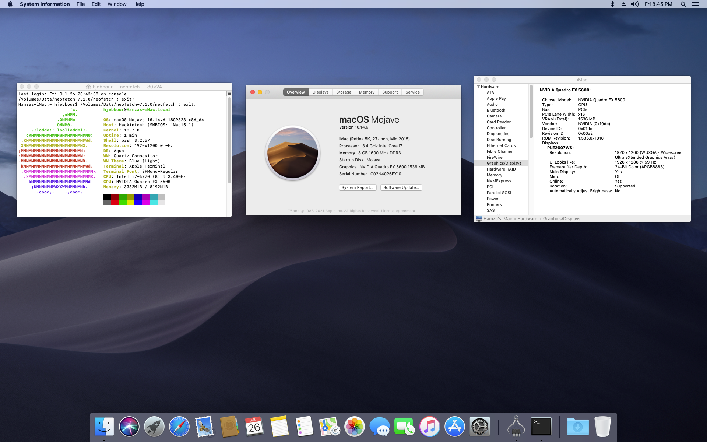Open Mail stamp icon in Dock
The image size is (707, 442).
tap(204, 427)
